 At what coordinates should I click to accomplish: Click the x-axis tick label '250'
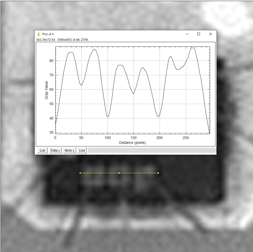[186, 138]
